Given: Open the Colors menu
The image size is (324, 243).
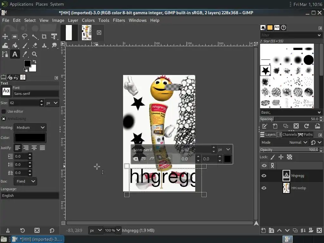Looking at the screenshot, I should coord(88,20).
